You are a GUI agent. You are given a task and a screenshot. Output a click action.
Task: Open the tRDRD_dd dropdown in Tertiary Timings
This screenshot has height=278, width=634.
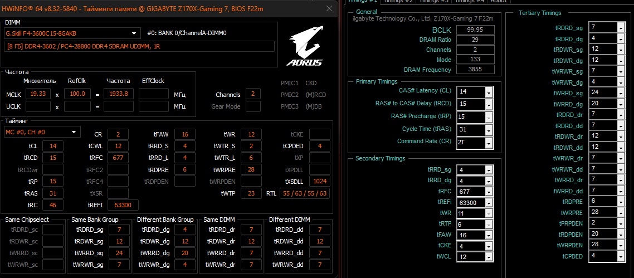[x=621, y=125]
